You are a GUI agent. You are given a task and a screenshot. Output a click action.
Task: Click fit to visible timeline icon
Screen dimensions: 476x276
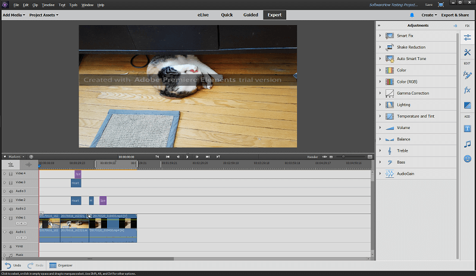coord(324,157)
